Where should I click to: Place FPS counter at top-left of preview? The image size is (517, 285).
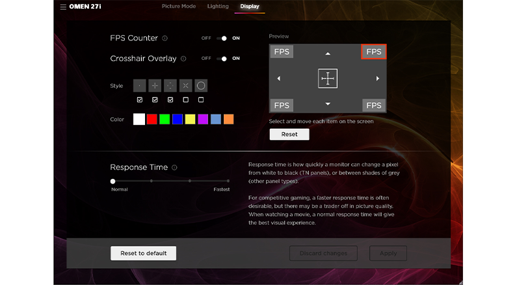pyautogui.click(x=282, y=52)
